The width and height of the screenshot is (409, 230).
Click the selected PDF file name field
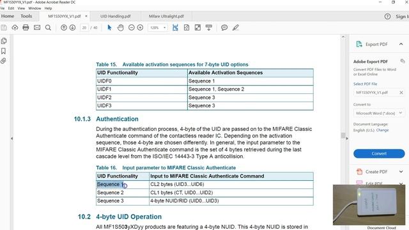(379, 93)
